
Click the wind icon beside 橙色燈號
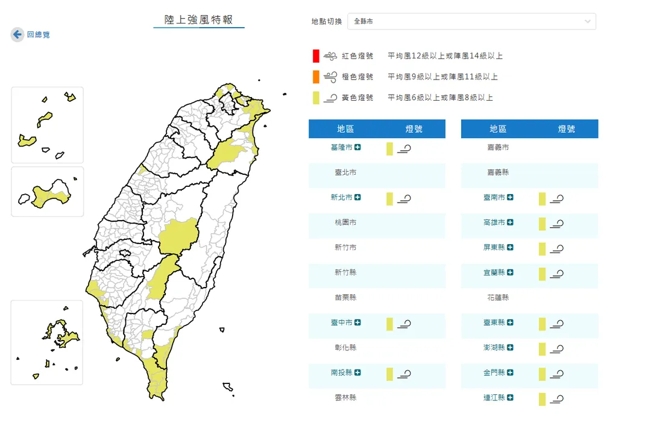point(330,77)
